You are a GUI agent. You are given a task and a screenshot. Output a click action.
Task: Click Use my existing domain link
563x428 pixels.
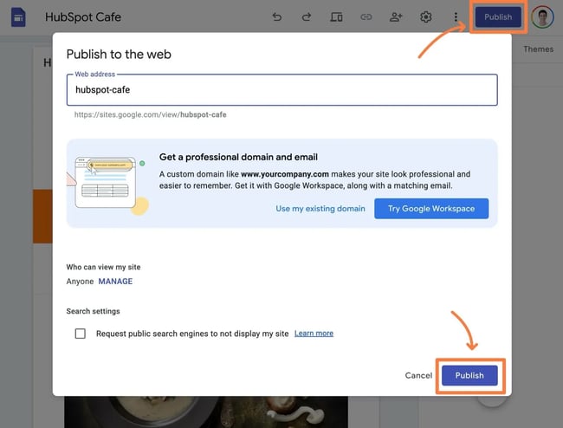click(320, 209)
